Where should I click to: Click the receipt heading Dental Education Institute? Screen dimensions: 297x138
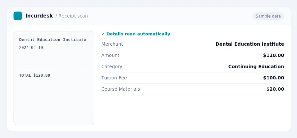(x=53, y=40)
